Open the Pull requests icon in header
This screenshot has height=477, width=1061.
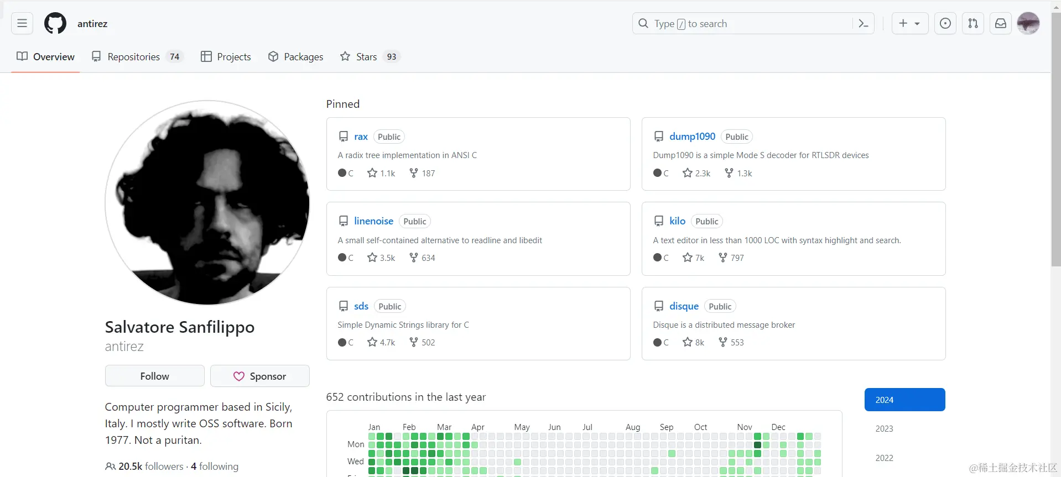(973, 23)
